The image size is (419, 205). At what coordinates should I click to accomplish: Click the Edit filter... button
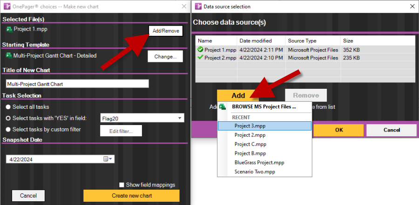coord(121,131)
